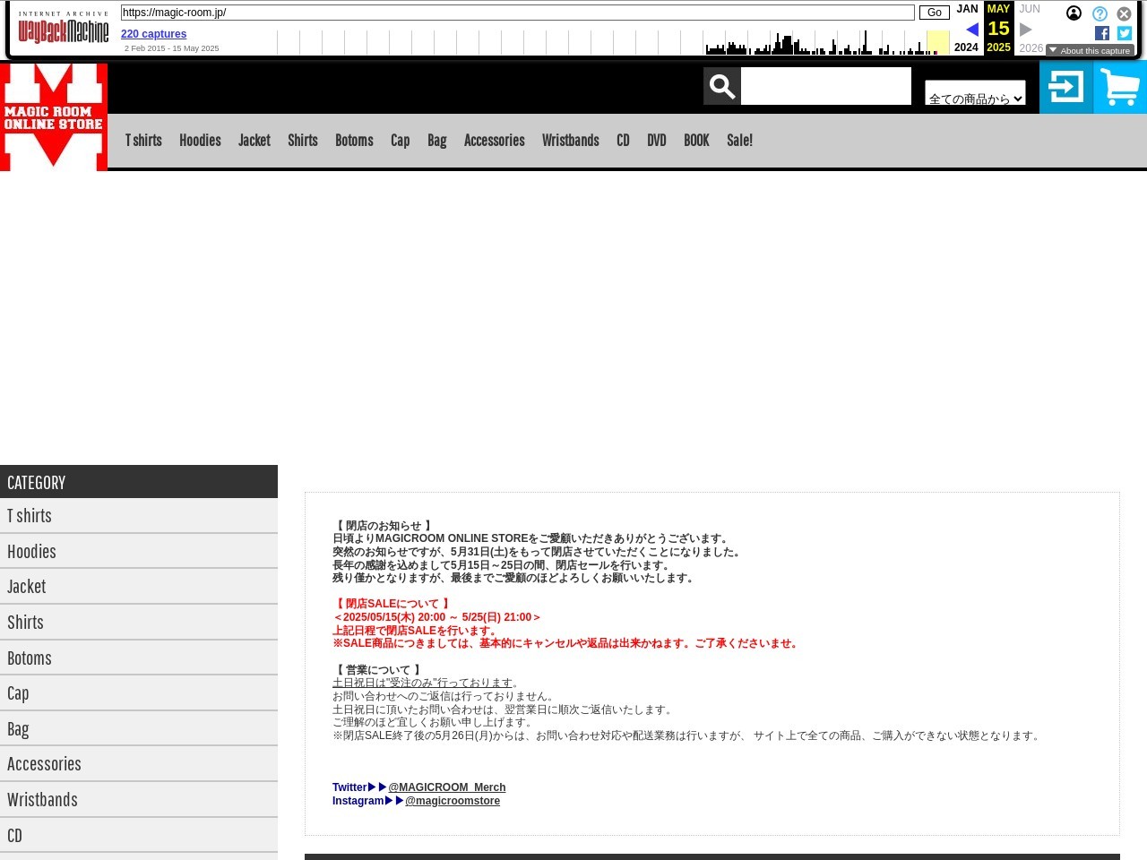The height and width of the screenshot is (860, 1147).
Task: Select Jacket in sidebar category
Action: [139, 587]
